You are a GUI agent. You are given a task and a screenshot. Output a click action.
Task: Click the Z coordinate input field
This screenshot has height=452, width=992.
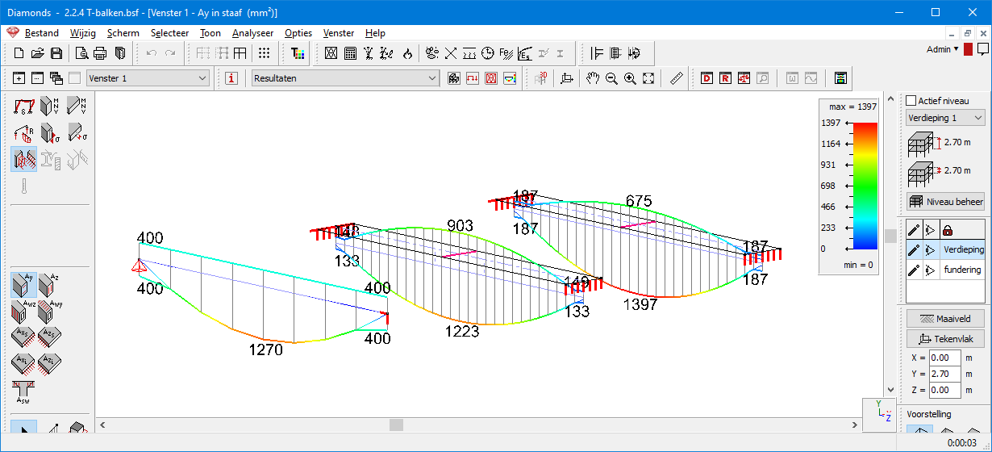point(944,390)
